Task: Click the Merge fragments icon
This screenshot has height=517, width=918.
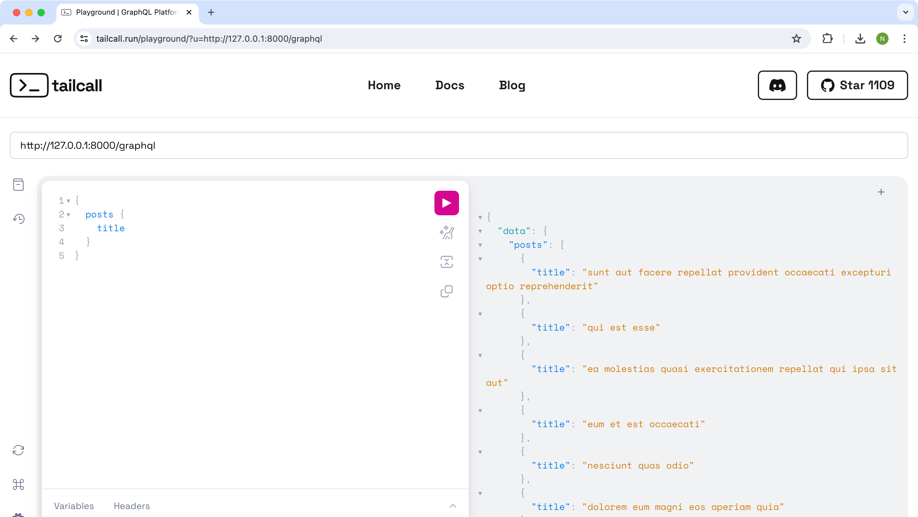Action: click(446, 262)
